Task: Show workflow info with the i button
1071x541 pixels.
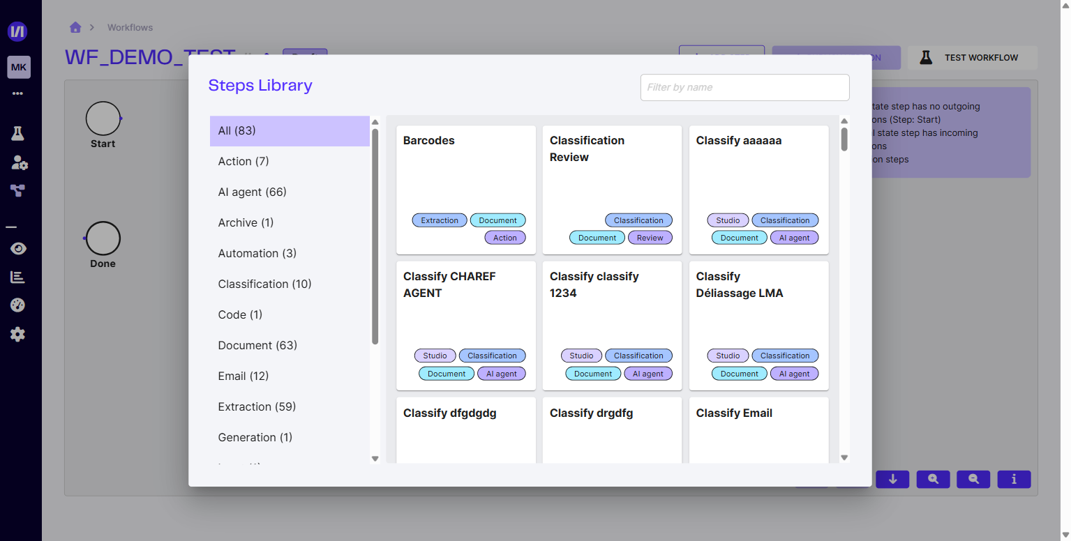Action: click(x=1014, y=479)
